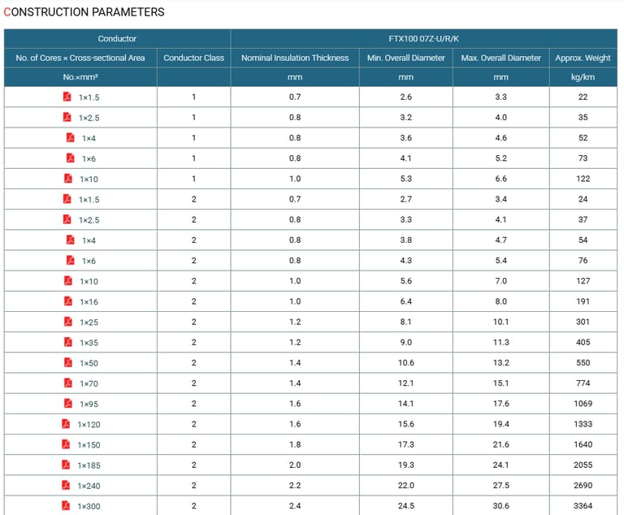Click the 1×300 size link text
This screenshot has height=515, width=624.
click(89, 506)
